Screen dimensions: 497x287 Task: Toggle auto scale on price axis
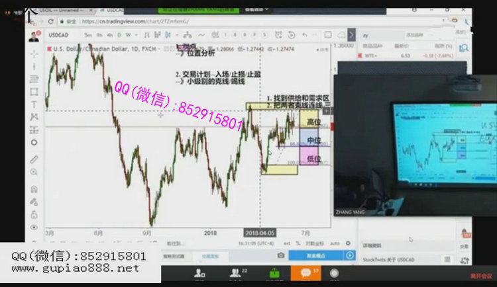pyautogui.click(x=335, y=243)
